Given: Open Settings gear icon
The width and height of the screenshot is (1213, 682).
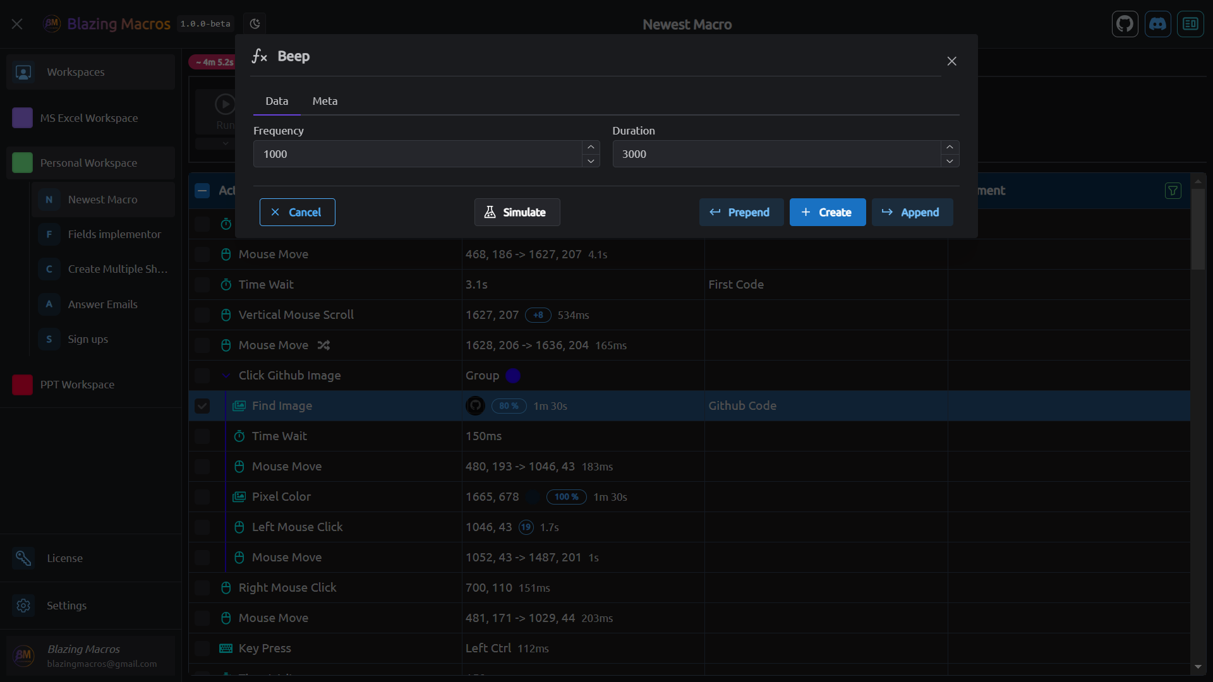Looking at the screenshot, I should (x=23, y=606).
